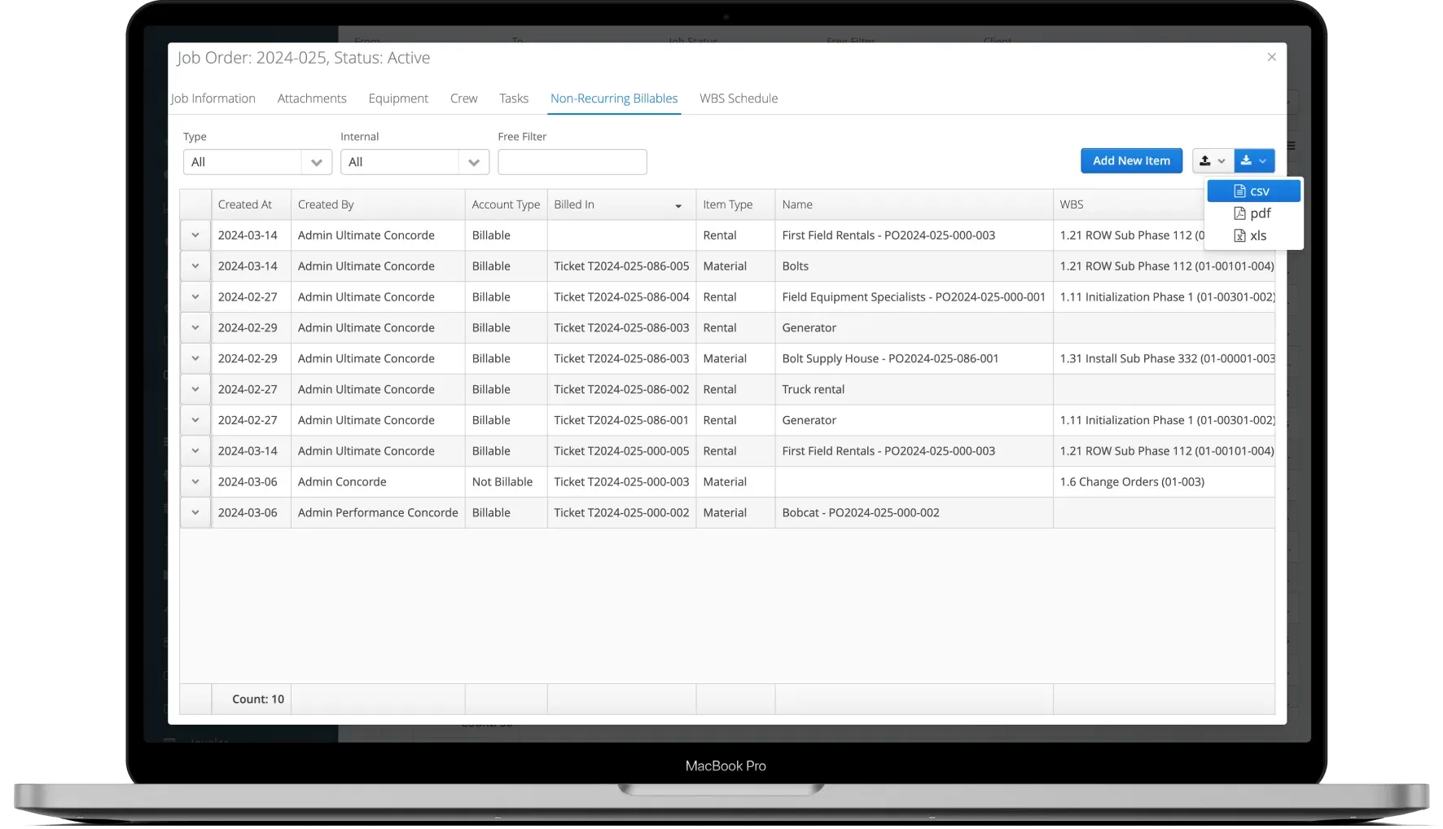This screenshot has width=1443, height=829.
Task: Open the upload options chevron
Action: pos(1222,160)
